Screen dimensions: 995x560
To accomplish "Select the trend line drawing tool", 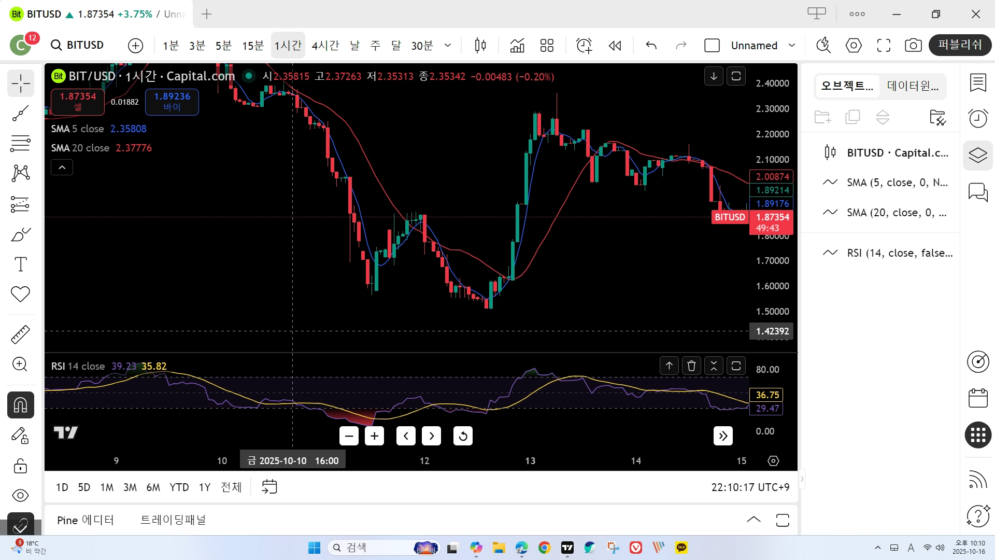I will pos(21,113).
